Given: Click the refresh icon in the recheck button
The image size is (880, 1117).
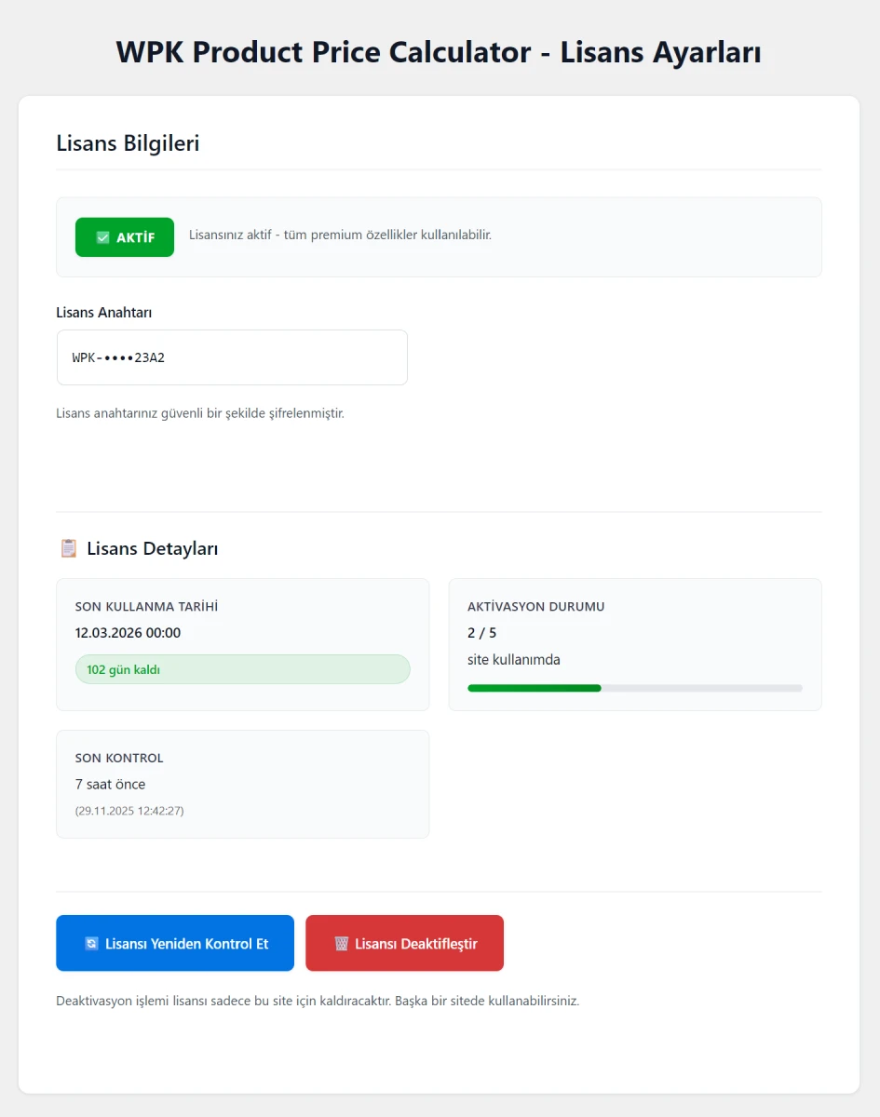Looking at the screenshot, I should pos(91,944).
